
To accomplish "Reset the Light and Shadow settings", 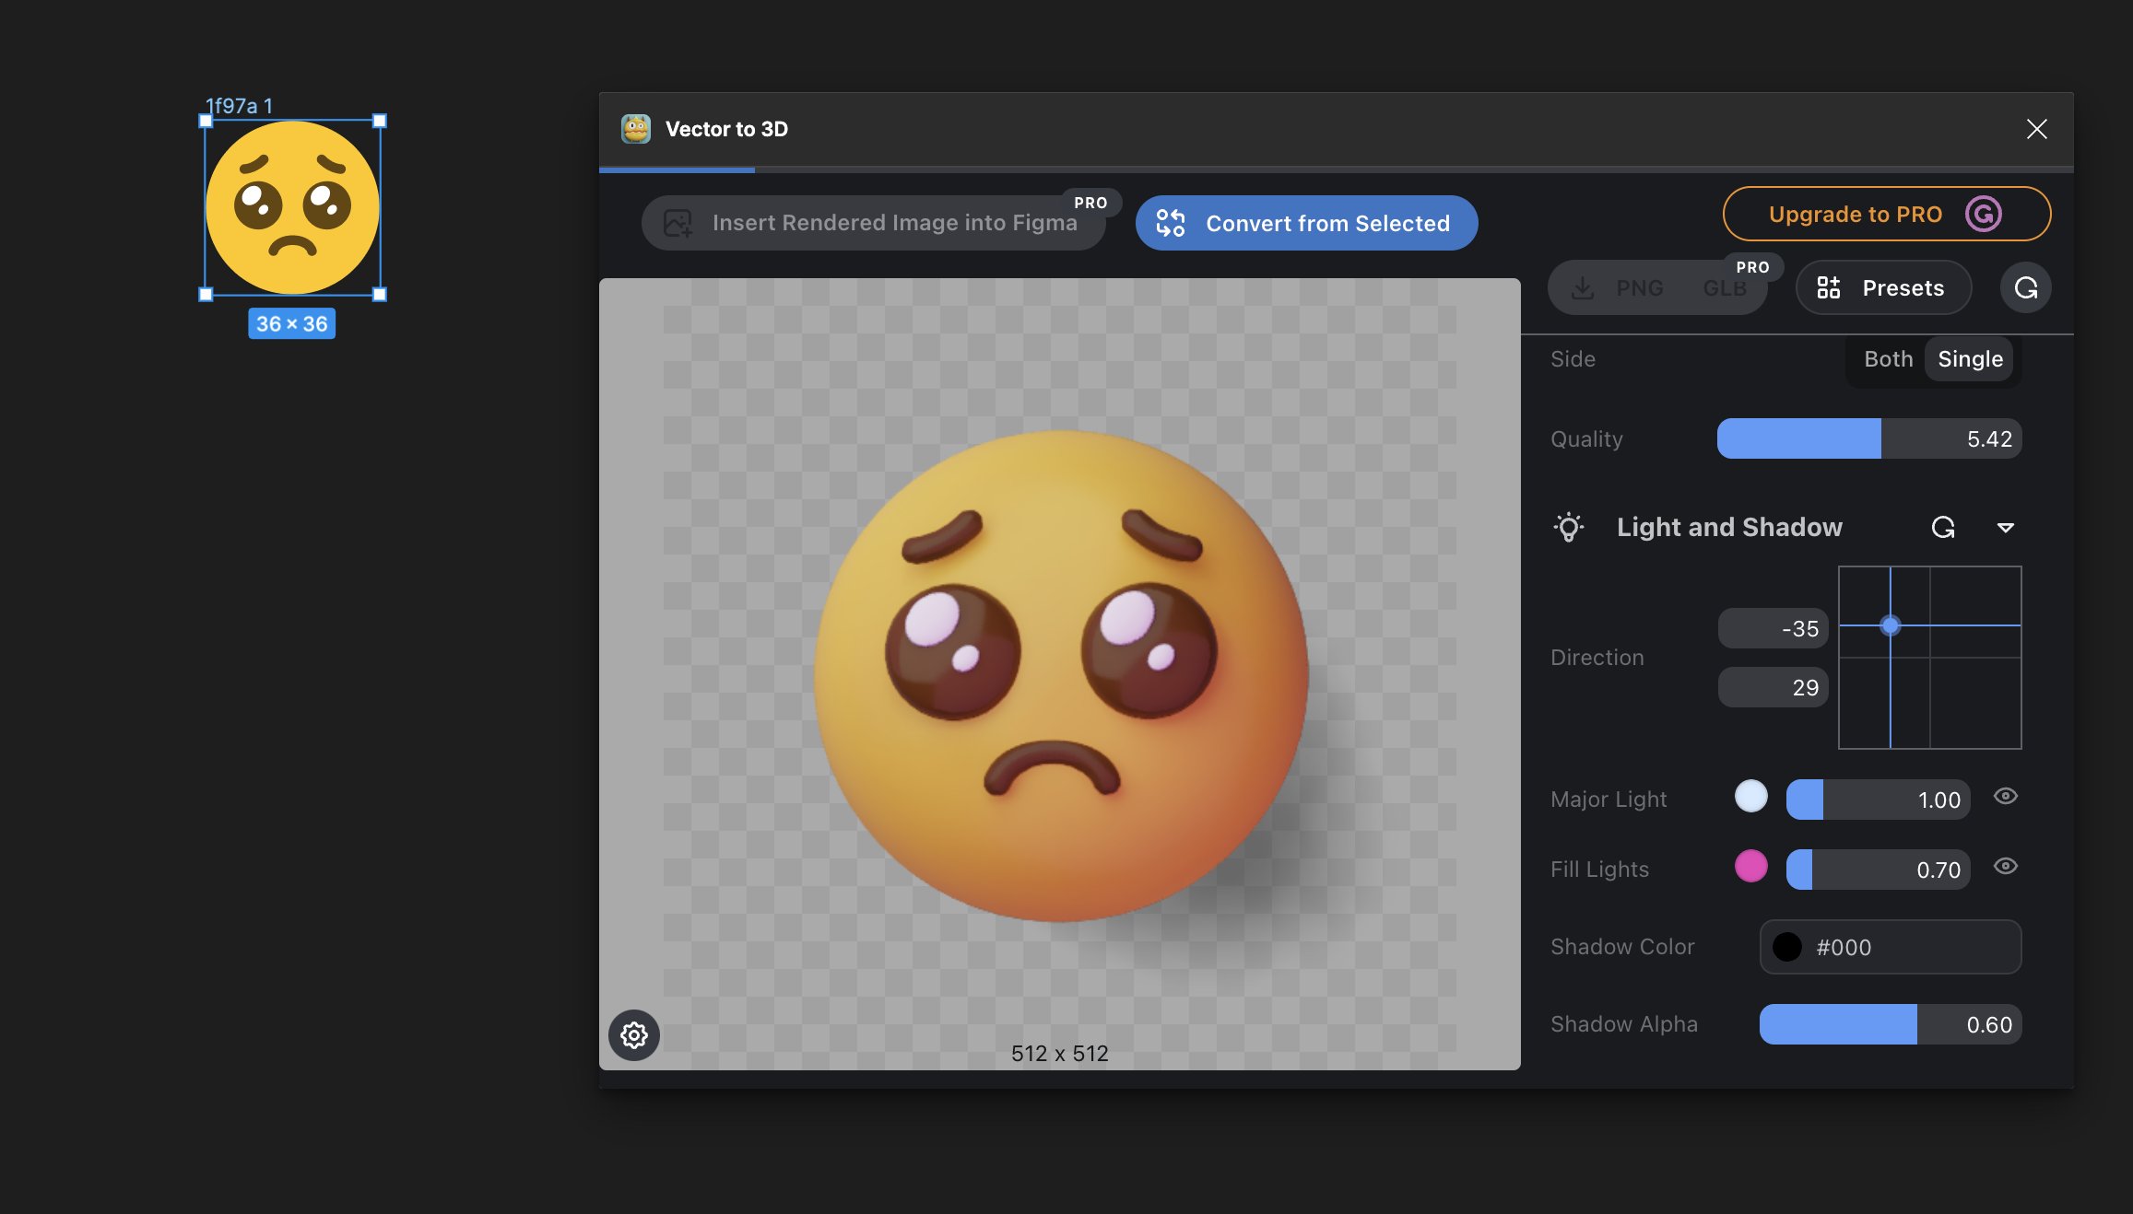I will (x=1943, y=528).
